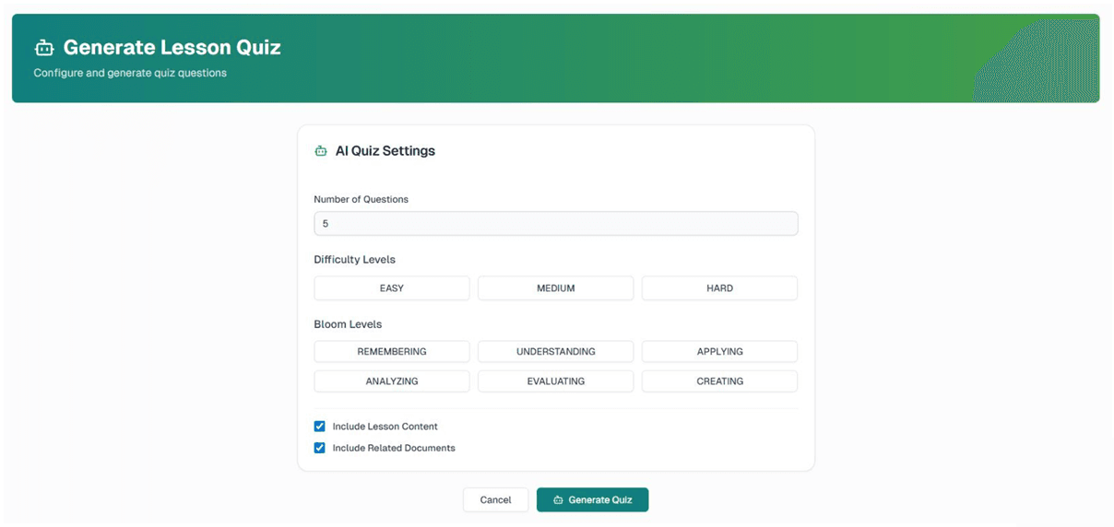Click the Generate Quiz button text
1114x527 pixels.
(x=600, y=500)
